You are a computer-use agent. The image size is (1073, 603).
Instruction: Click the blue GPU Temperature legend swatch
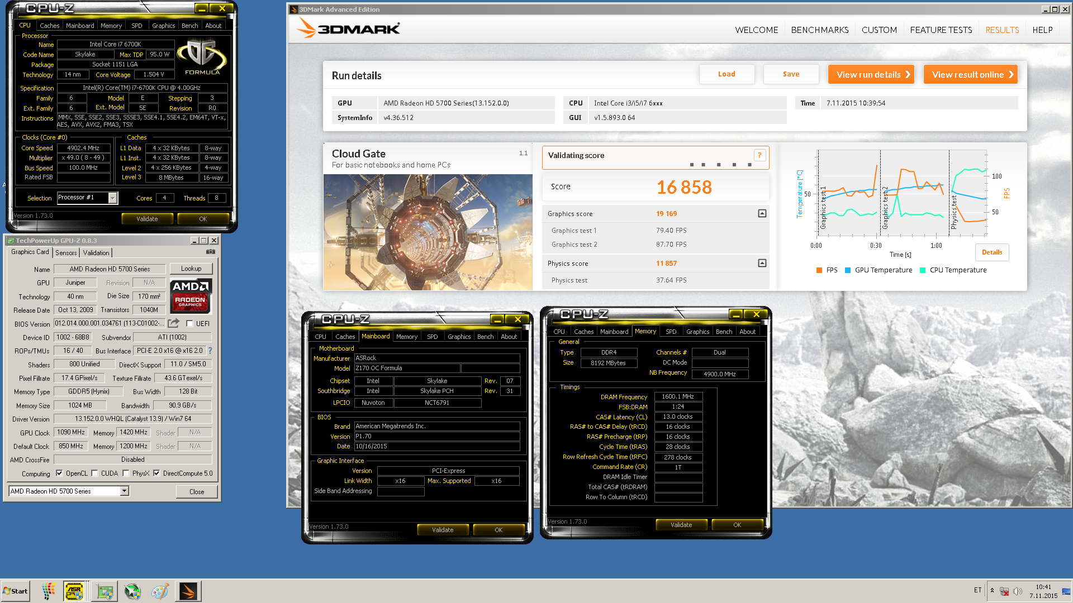[x=848, y=270]
